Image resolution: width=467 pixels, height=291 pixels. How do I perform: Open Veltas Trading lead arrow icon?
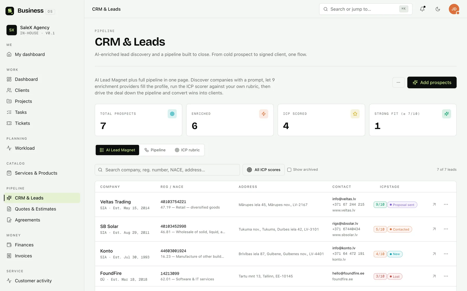[x=434, y=205]
